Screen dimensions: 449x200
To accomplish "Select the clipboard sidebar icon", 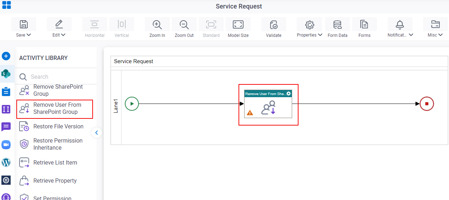I will tap(6, 91).
